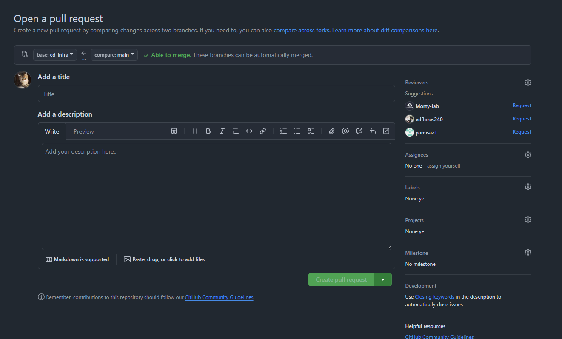Click Morty-lab's avatar in suggestions
The image size is (562, 339).
click(x=410, y=106)
